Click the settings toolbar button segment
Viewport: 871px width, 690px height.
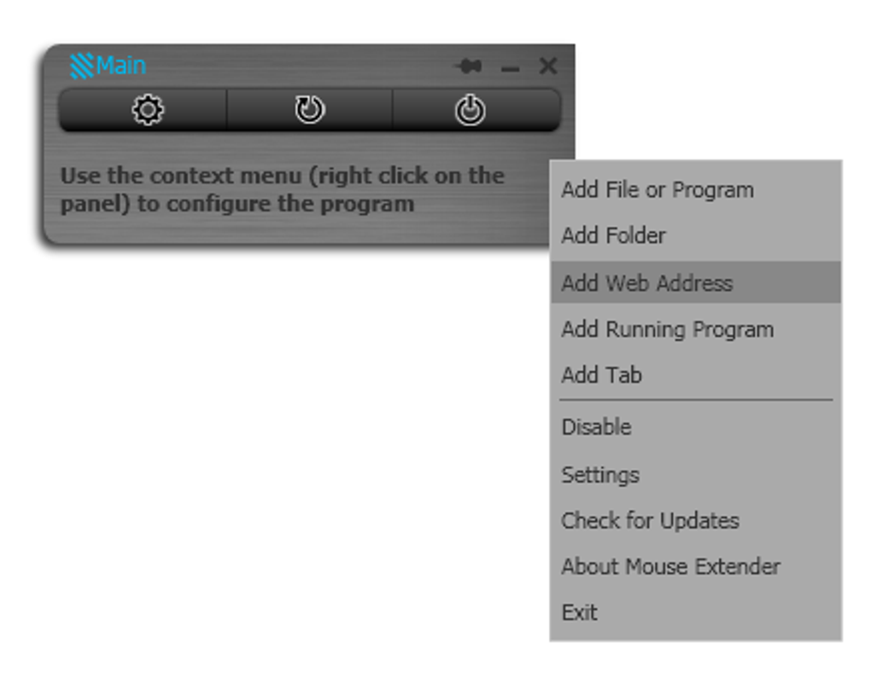[x=147, y=110]
